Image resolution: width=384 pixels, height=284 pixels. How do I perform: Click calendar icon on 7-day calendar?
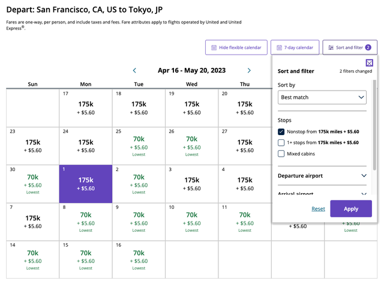278,47
